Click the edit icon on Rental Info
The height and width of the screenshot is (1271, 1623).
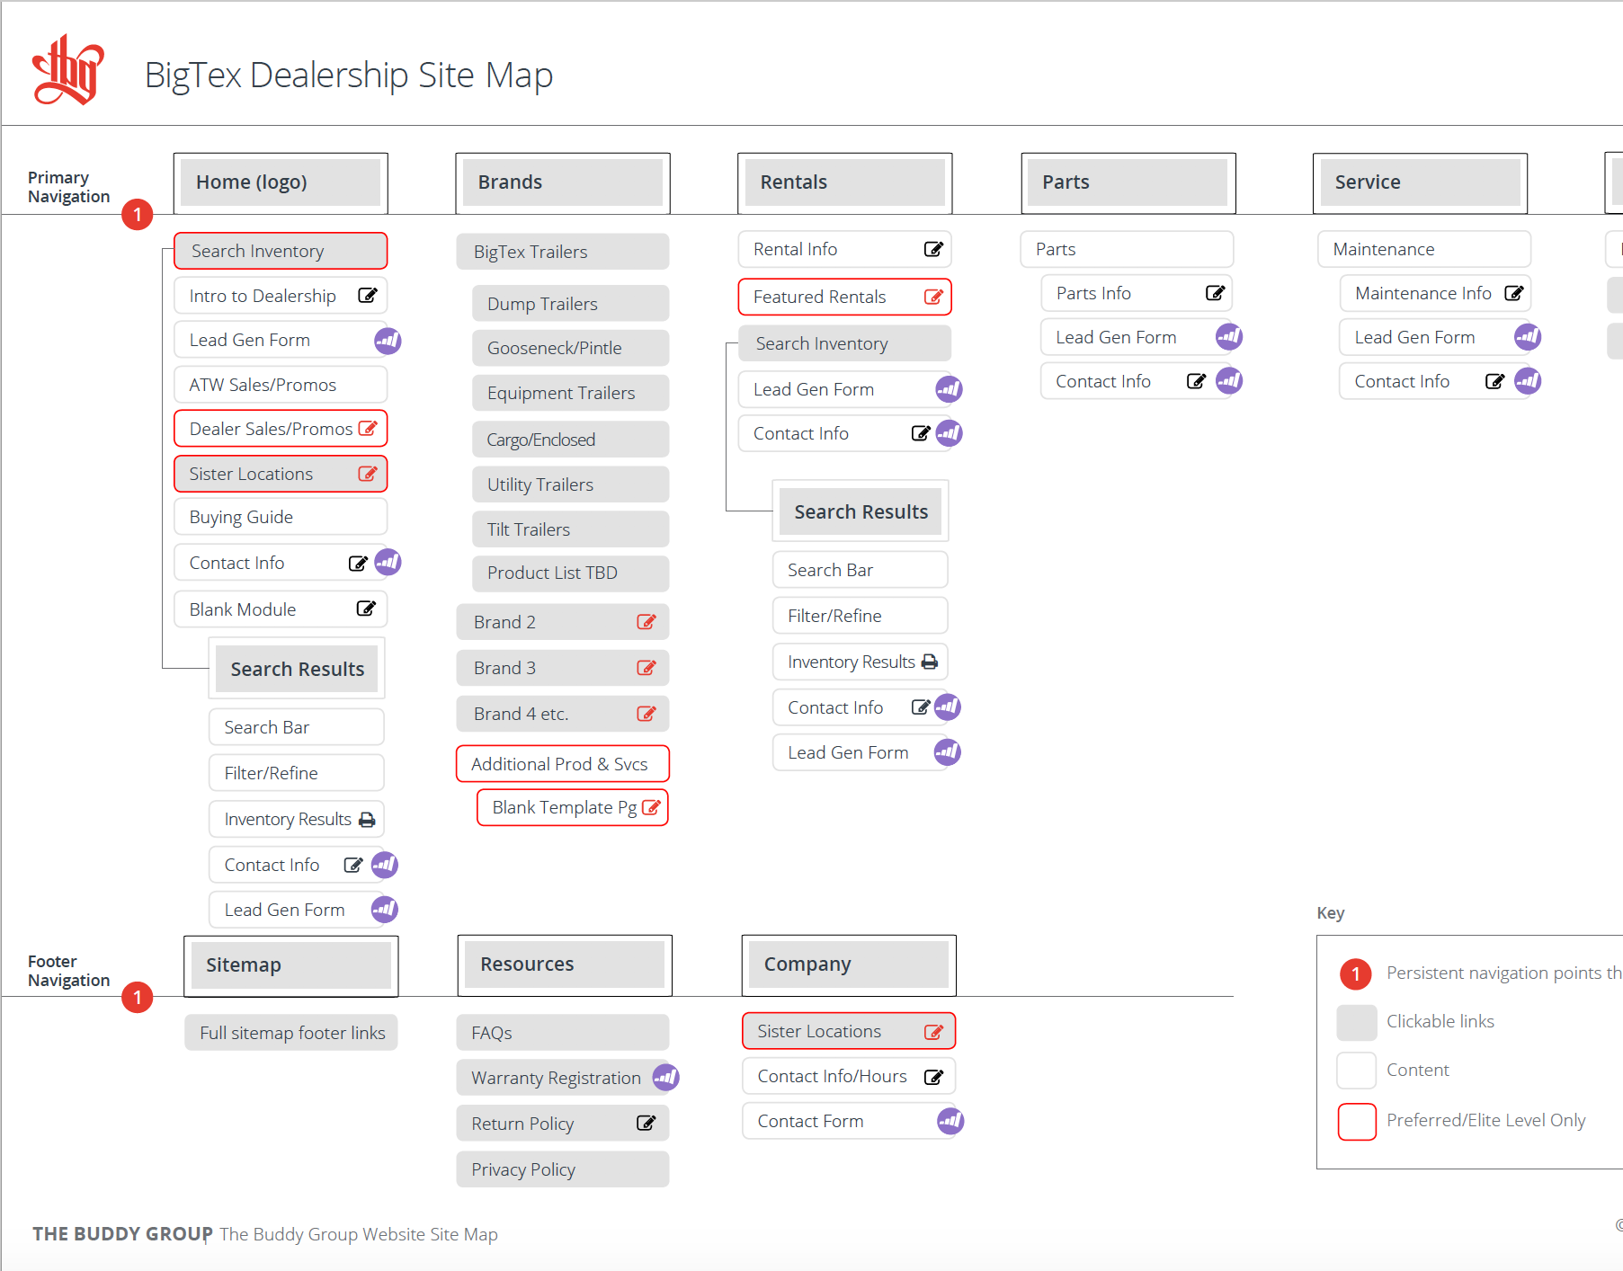[934, 249]
